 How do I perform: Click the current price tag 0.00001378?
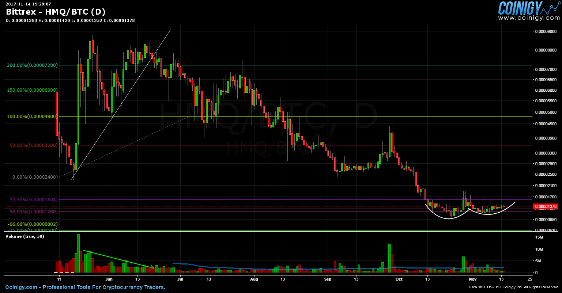coord(546,206)
